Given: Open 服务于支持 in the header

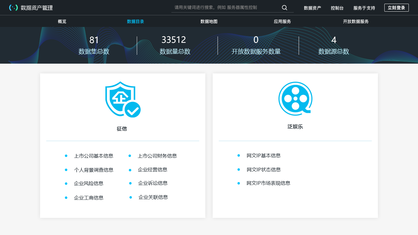Looking at the screenshot, I should [x=364, y=8].
